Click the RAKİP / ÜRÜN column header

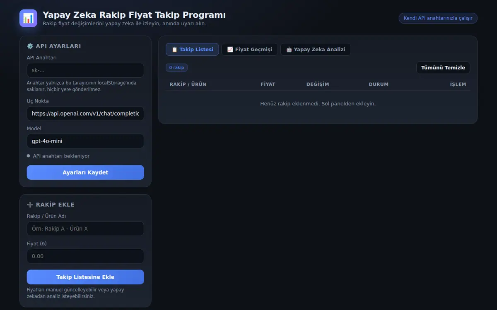(188, 84)
